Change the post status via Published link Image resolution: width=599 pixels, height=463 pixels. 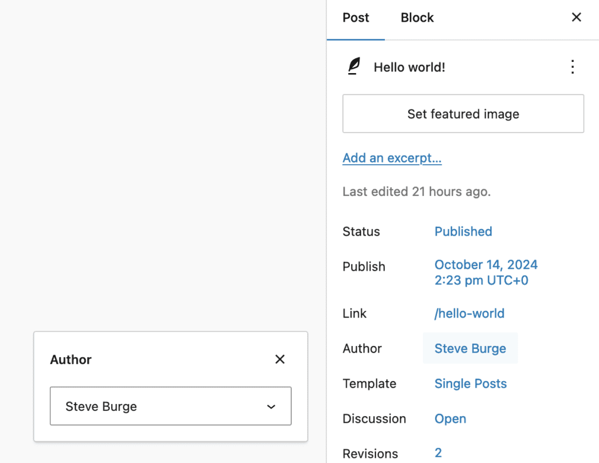pyautogui.click(x=463, y=231)
